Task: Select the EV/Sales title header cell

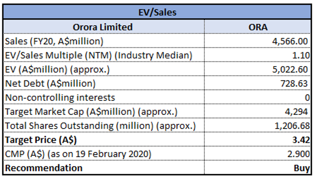Action: point(157,12)
